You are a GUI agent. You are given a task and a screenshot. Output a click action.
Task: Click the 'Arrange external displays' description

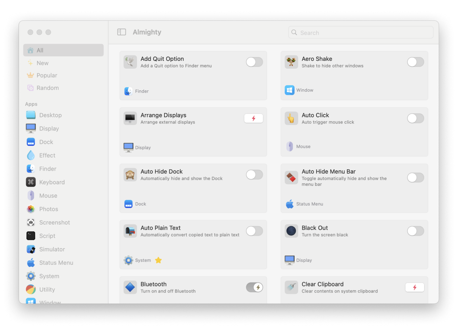tap(168, 122)
